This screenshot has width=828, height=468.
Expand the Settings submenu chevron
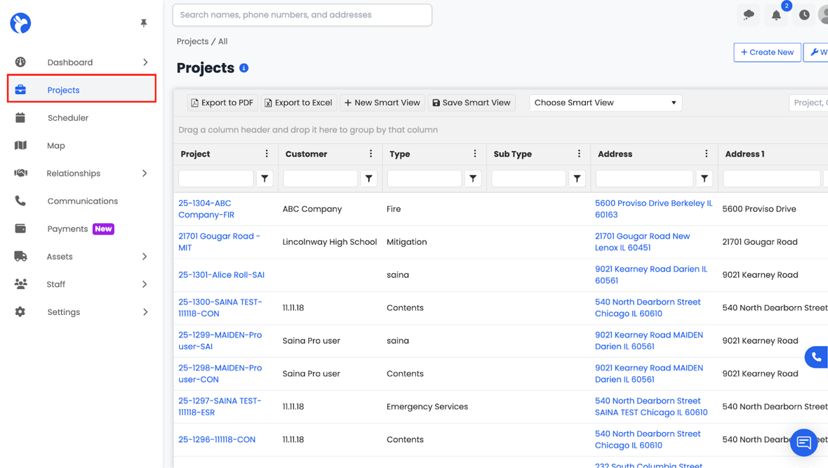[x=145, y=312]
